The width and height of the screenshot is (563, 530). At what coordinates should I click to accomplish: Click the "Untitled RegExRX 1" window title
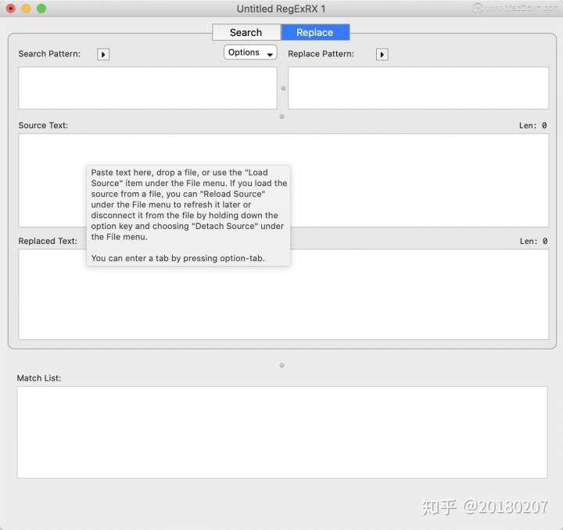pyautogui.click(x=281, y=9)
